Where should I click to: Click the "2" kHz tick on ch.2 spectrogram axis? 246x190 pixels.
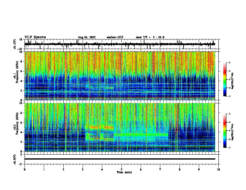[x=22, y=142]
